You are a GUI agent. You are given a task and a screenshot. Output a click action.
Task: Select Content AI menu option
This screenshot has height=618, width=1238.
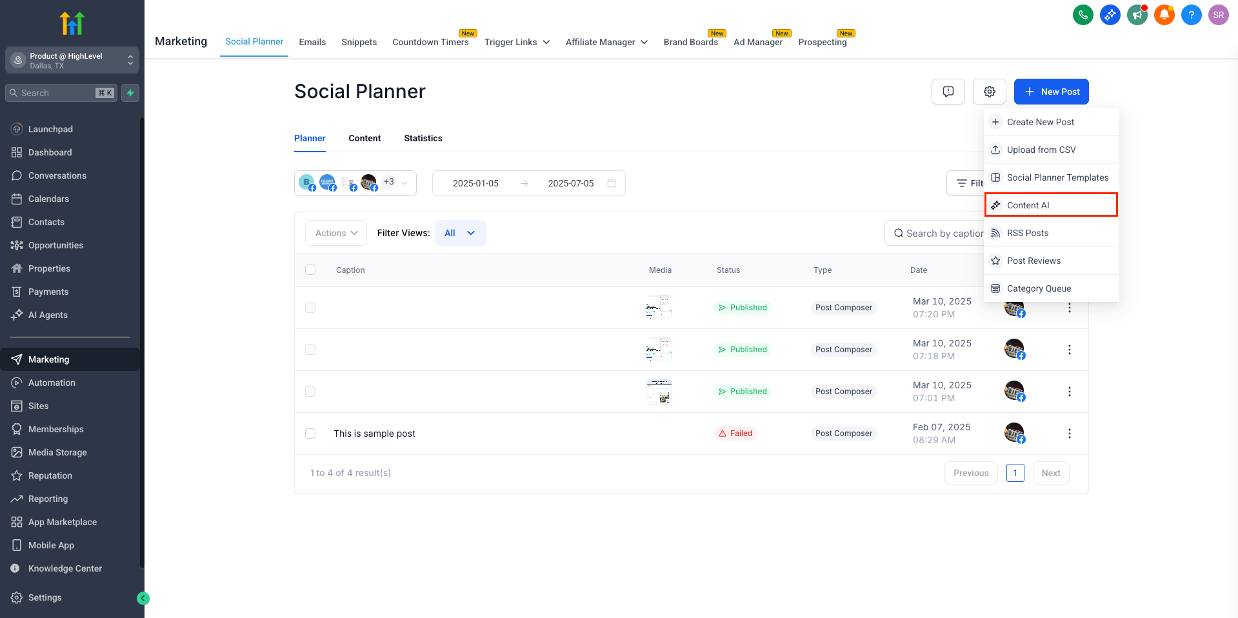tap(1052, 205)
